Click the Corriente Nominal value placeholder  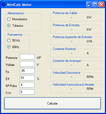coord(71,53)
